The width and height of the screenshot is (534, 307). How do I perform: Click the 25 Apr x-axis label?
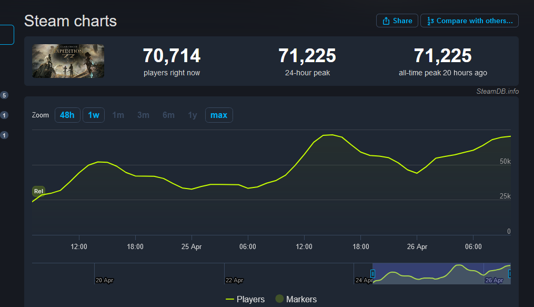click(192, 246)
